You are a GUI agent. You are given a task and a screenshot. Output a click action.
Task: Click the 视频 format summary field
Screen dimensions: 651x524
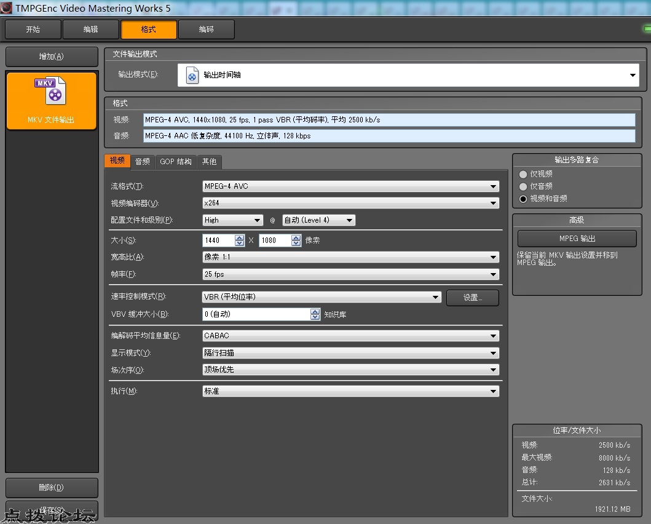coord(389,119)
